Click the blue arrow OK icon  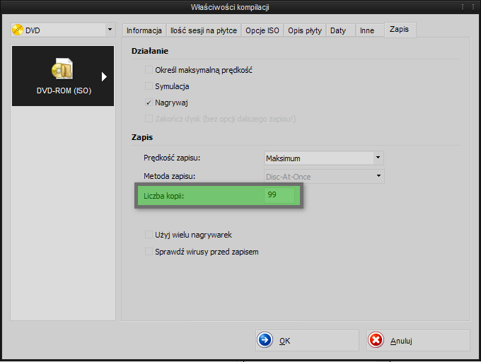(x=265, y=340)
